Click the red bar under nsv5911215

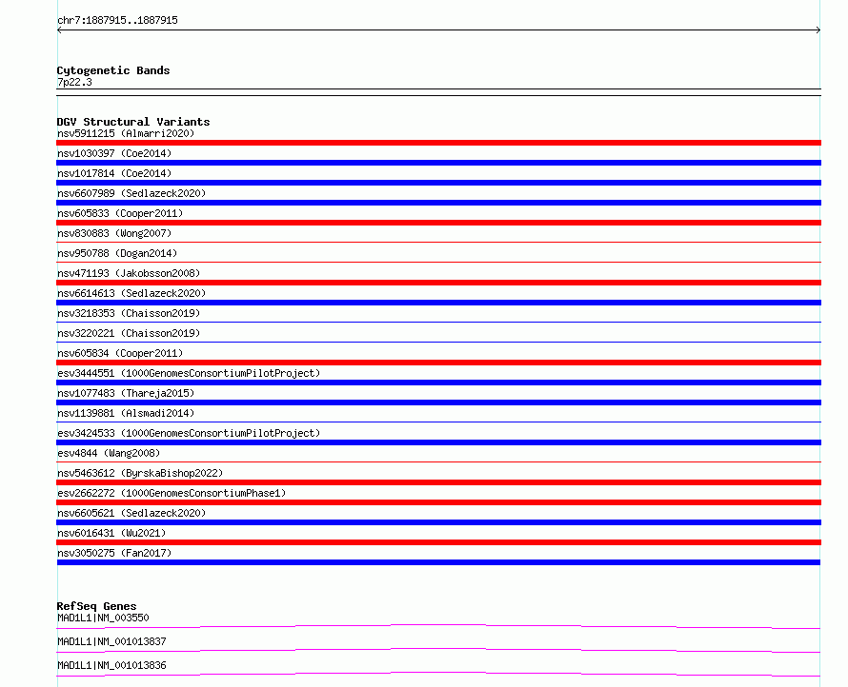pos(438,143)
